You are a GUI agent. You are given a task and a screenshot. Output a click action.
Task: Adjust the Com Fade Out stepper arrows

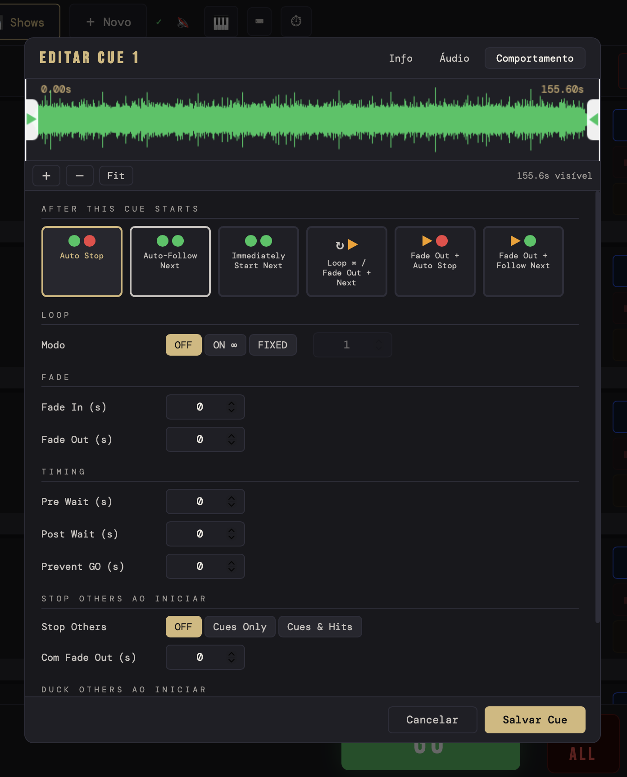tap(232, 657)
